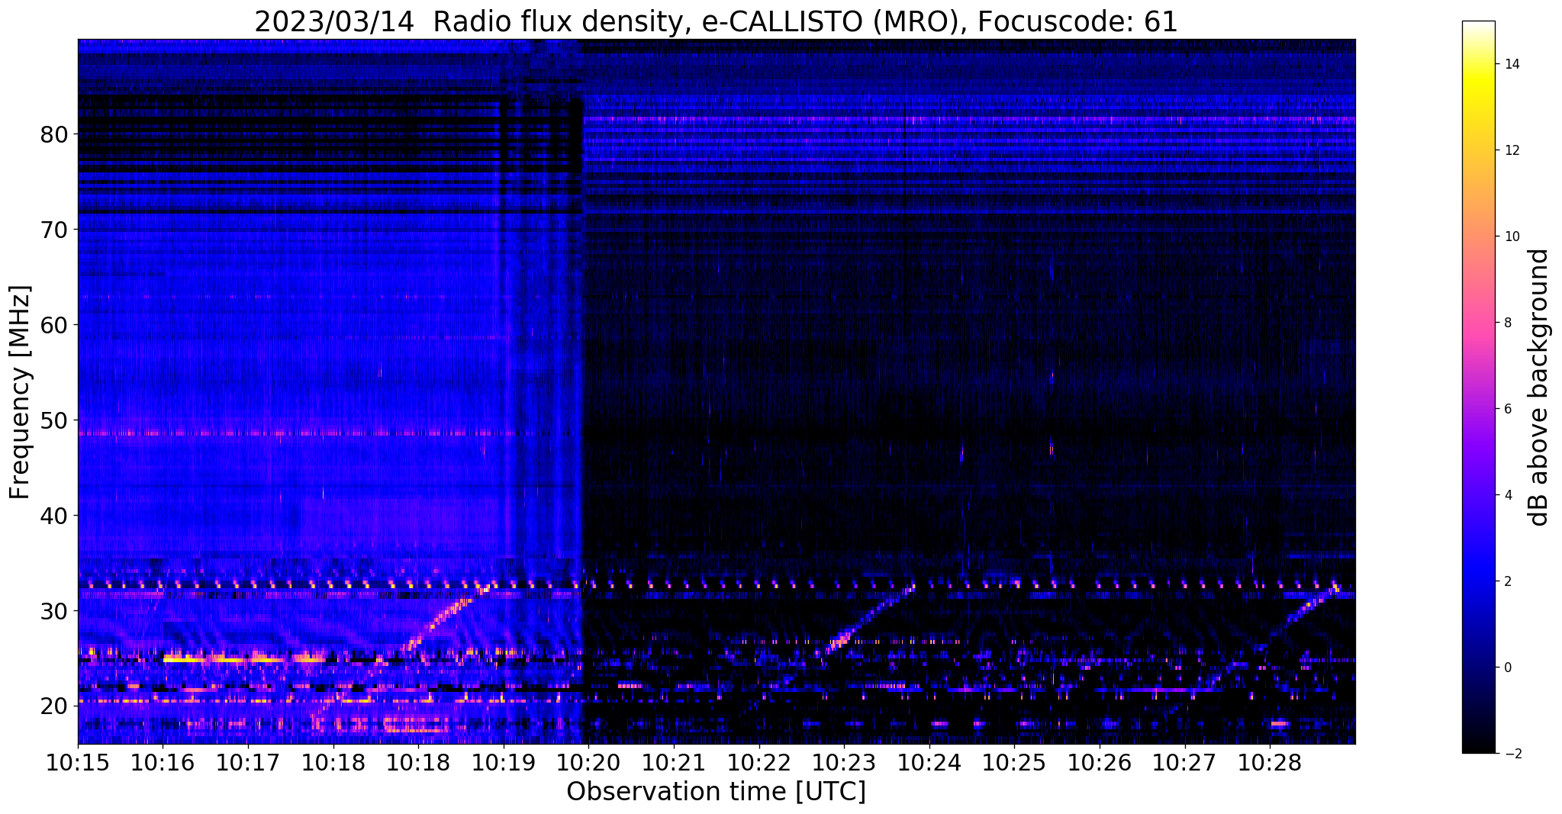Click frequency axis tick label 60
The width and height of the screenshot is (1562, 814).
click(54, 325)
